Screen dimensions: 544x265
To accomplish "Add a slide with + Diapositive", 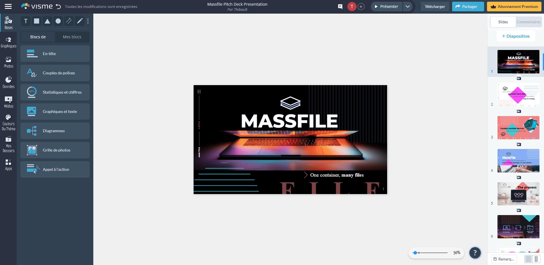I will (516, 36).
